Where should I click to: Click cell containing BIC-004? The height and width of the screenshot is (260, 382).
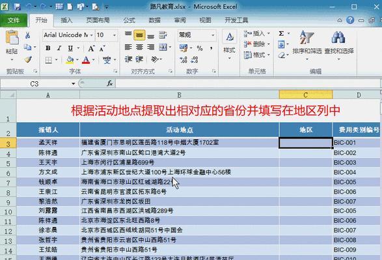click(356, 172)
